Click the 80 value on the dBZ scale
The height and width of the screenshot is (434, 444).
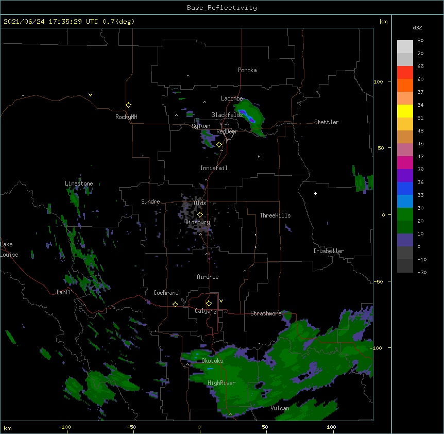(420, 41)
